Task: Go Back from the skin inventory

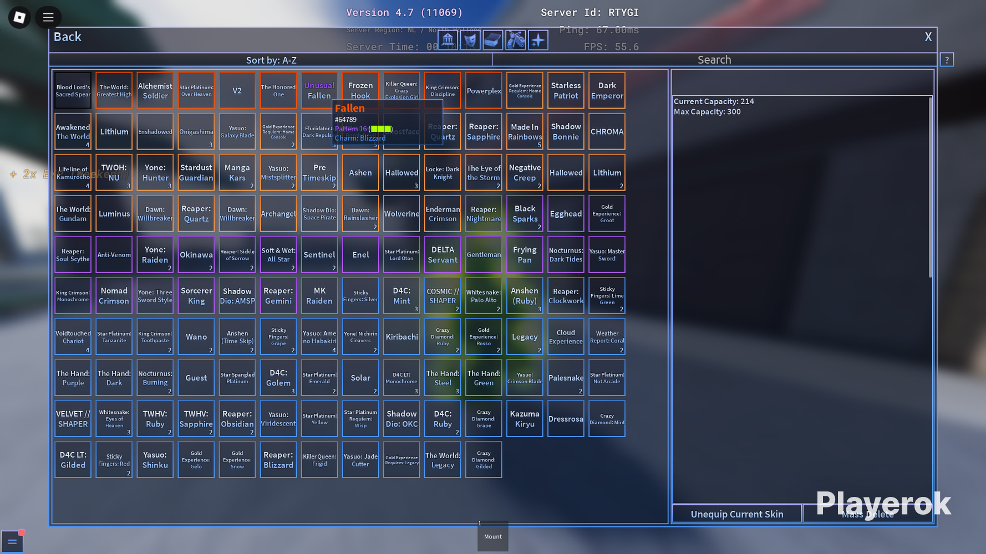Action: click(68, 37)
